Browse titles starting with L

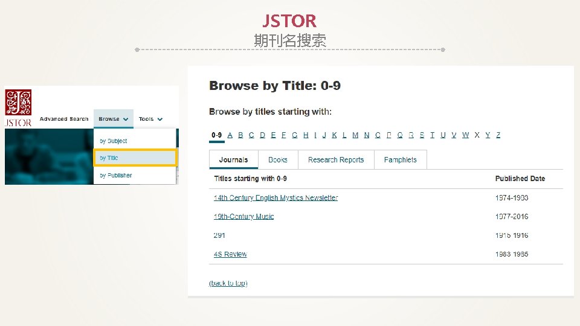(344, 135)
